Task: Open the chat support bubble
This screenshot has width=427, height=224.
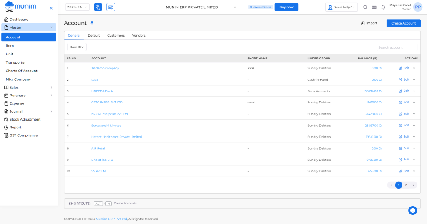Action: point(412,210)
